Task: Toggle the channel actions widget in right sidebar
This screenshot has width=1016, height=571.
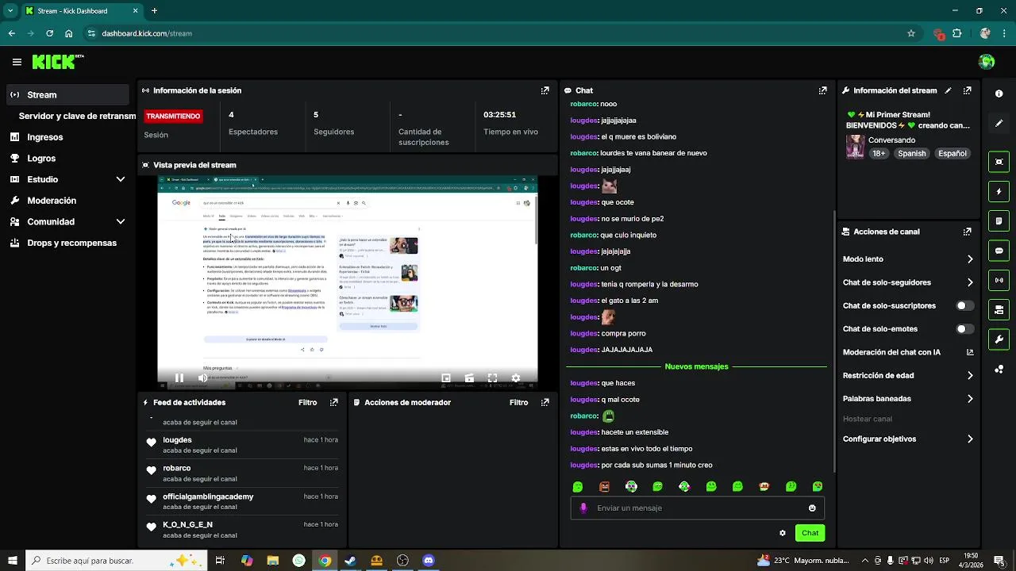Action: 999,309
